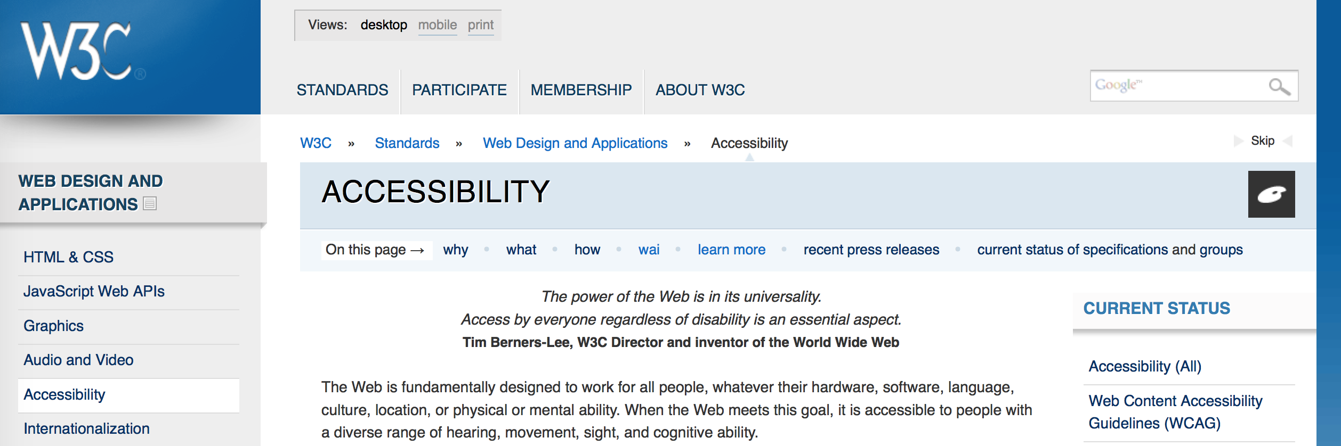Select Audio and Video sidebar item

click(78, 360)
